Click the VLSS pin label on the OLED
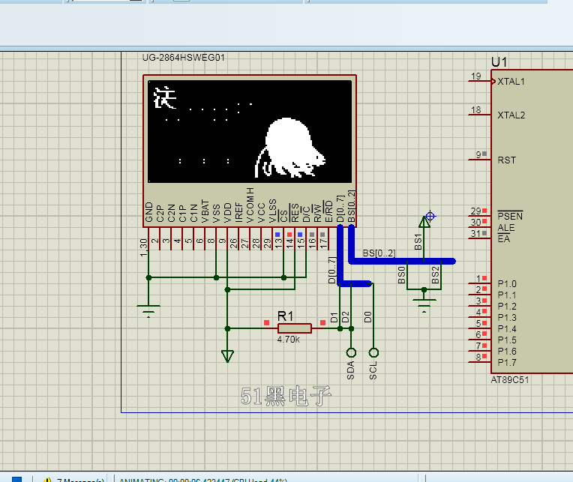This screenshot has width=573, height=482. [x=272, y=211]
